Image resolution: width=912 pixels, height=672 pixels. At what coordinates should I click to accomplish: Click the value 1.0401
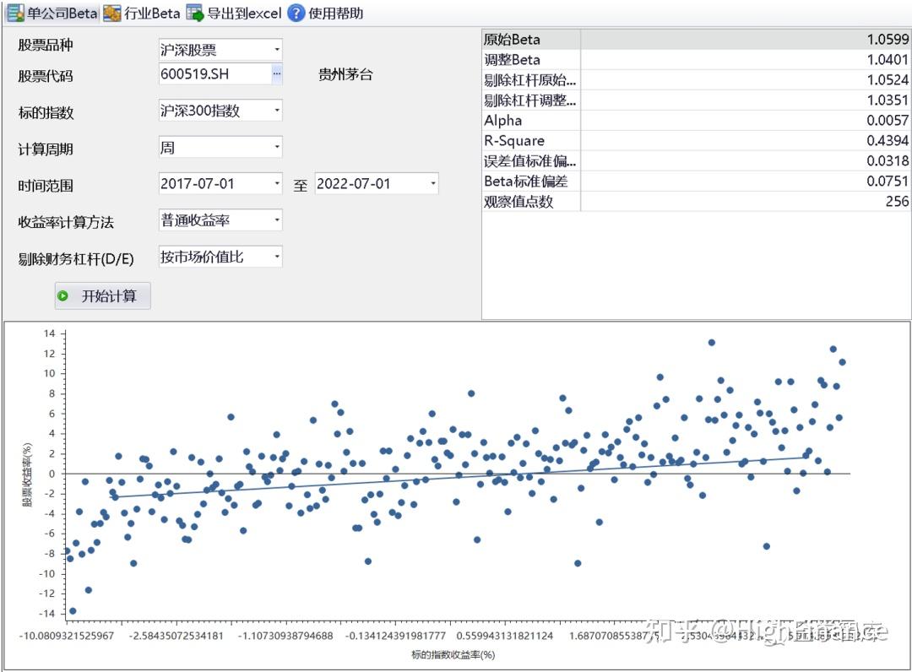pos(888,59)
